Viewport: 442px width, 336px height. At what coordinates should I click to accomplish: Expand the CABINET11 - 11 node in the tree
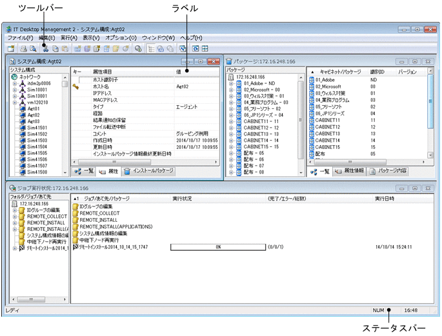(x=231, y=122)
